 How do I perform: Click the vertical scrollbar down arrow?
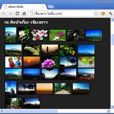(x=112, y=107)
